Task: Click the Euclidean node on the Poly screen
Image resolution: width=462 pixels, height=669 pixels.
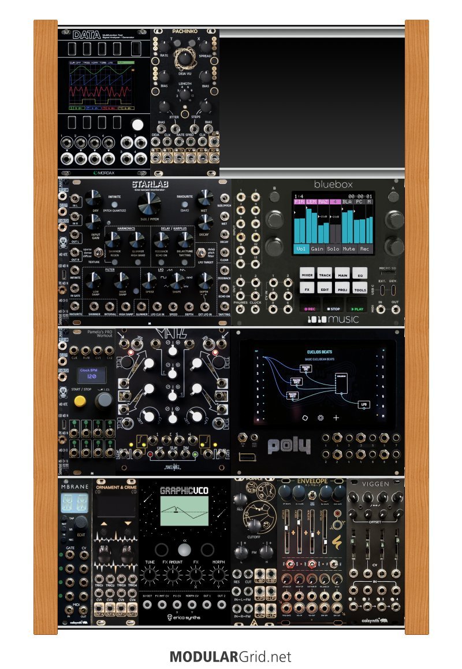Action: click(341, 383)
